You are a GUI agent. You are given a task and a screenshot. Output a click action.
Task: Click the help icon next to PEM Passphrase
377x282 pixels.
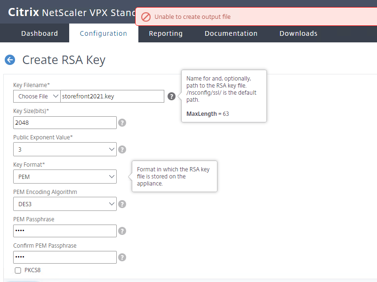(122, 231)
